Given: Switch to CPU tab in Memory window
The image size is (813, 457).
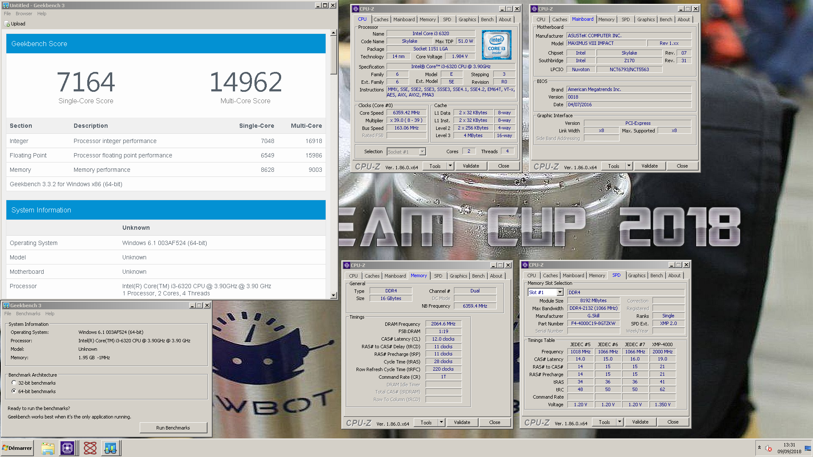Looking at the screenshot, I should [354, 276].
